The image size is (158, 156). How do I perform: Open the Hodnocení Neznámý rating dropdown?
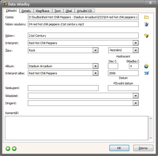(x=136, y=50)
